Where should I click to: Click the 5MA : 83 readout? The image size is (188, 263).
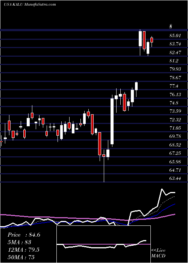19,242
